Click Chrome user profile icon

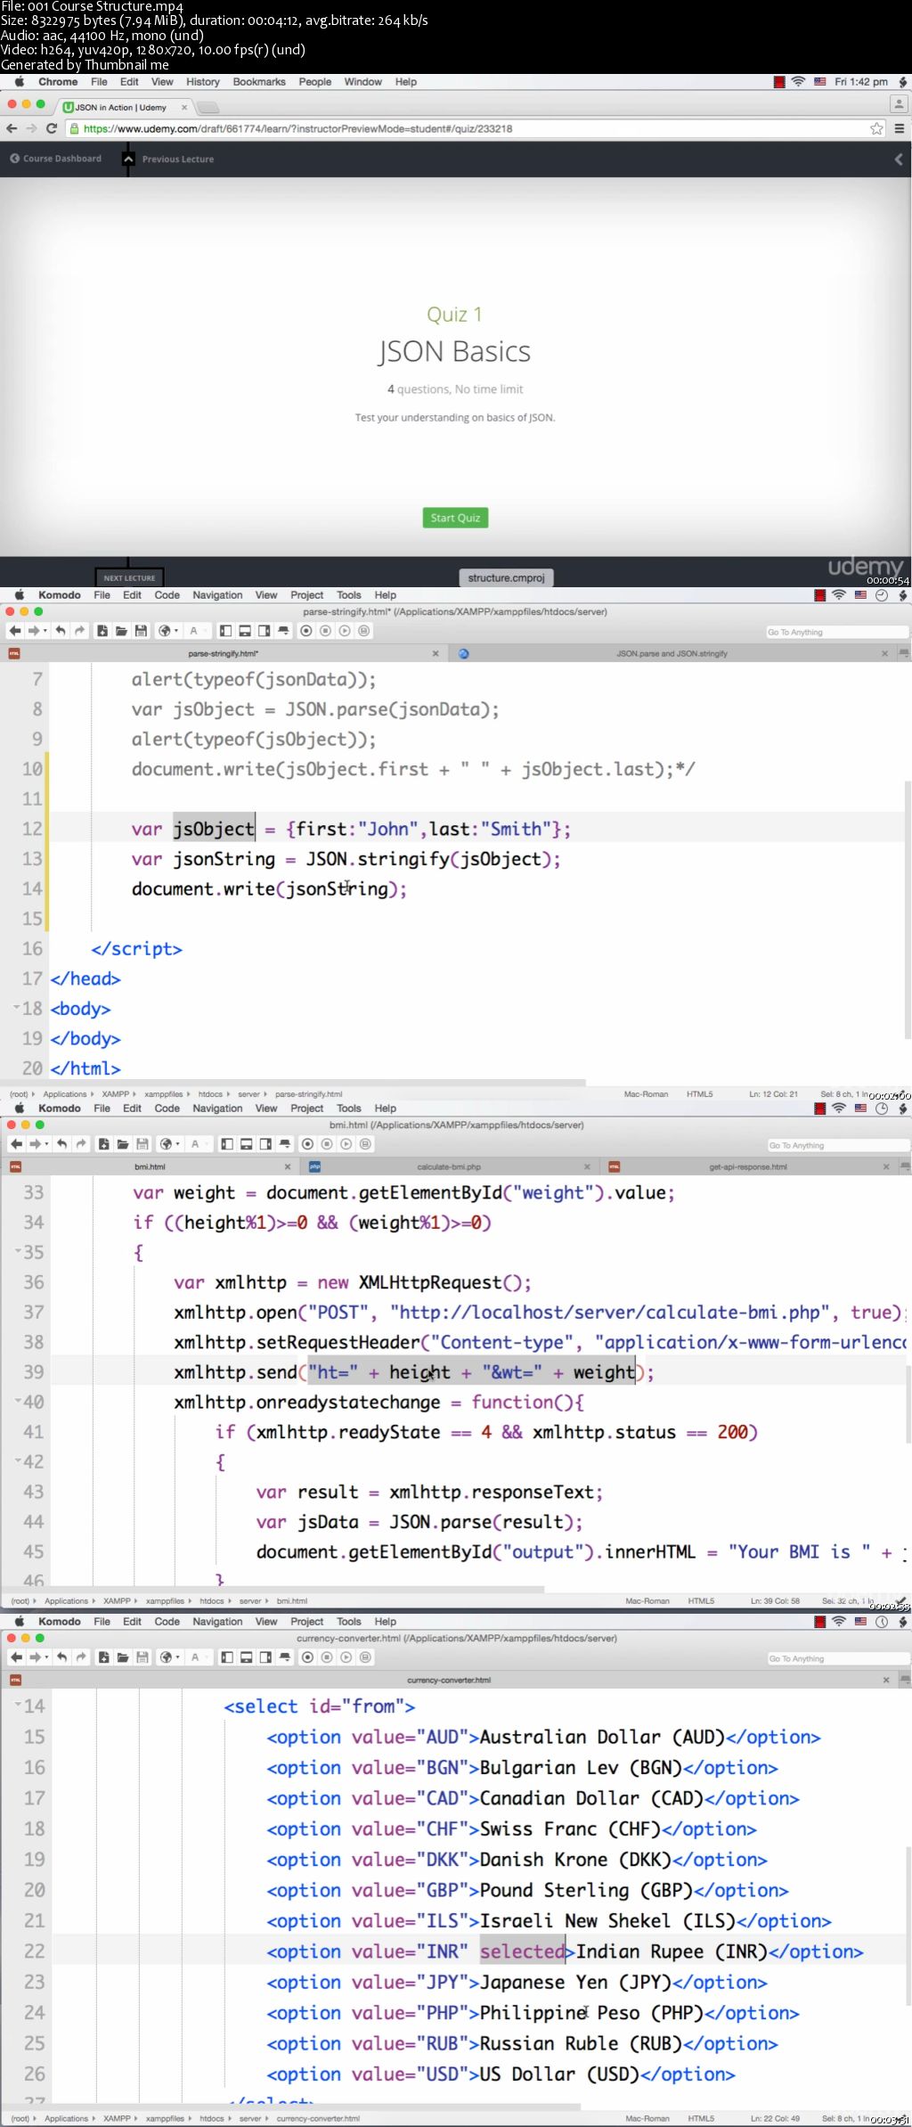click(899, 104)
